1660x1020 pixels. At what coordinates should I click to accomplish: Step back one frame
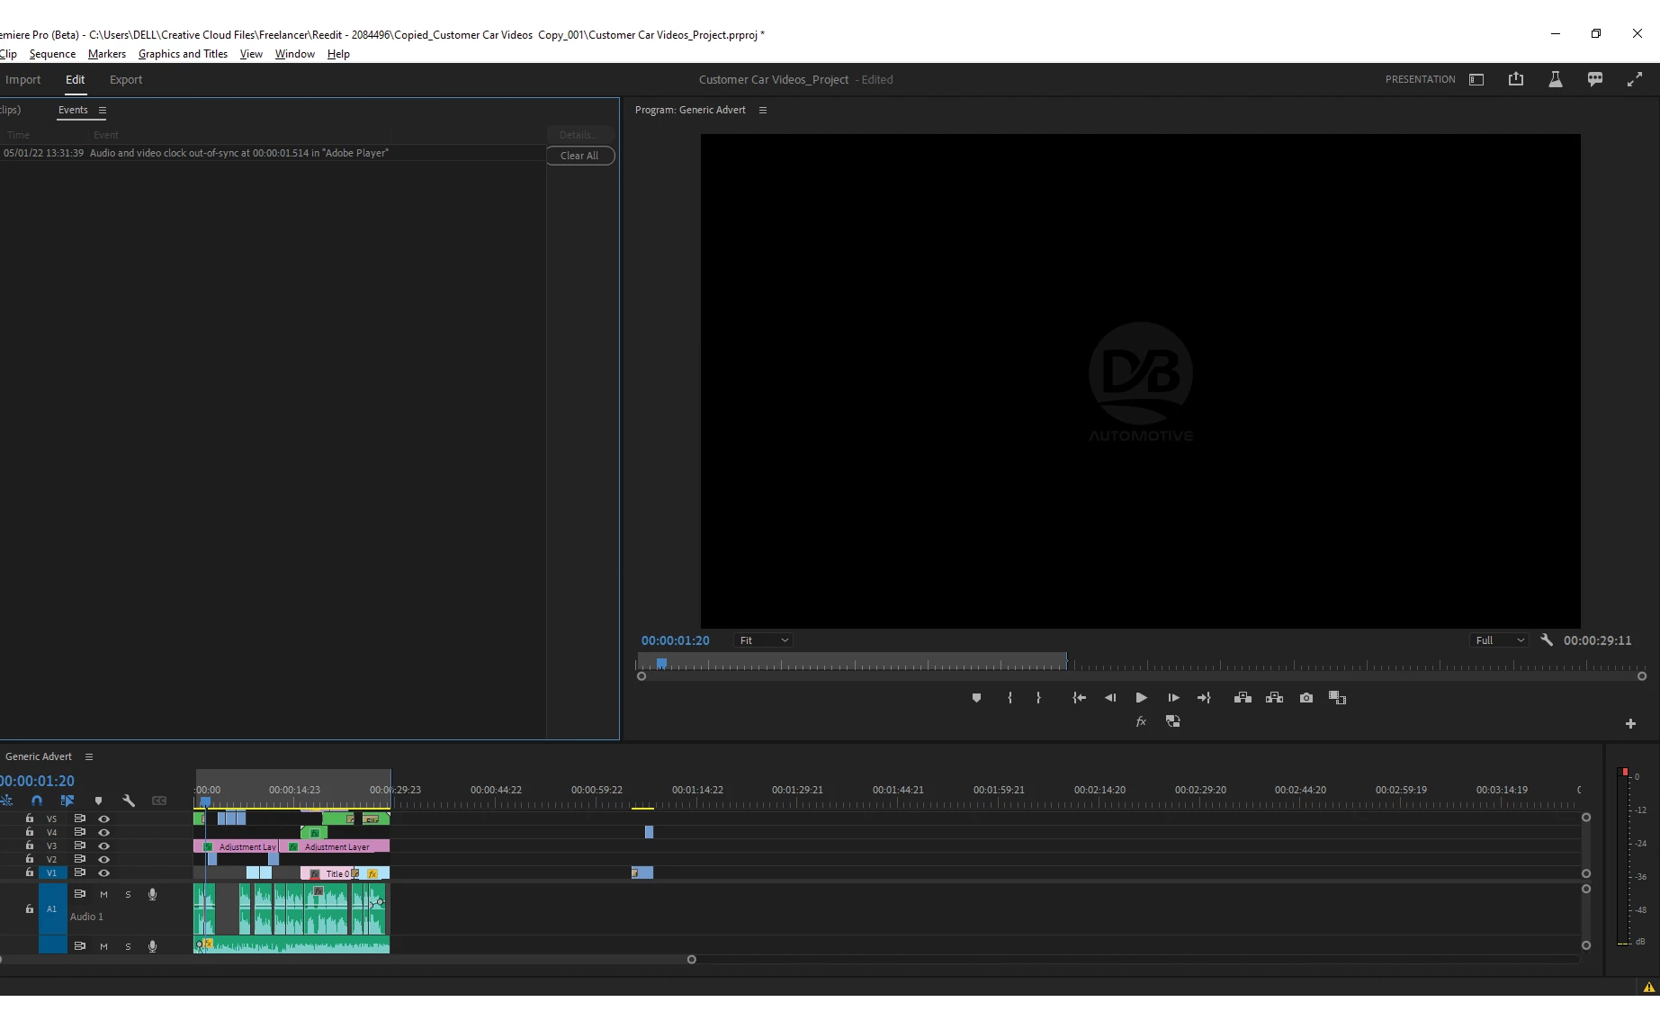tap(1110, 698)
